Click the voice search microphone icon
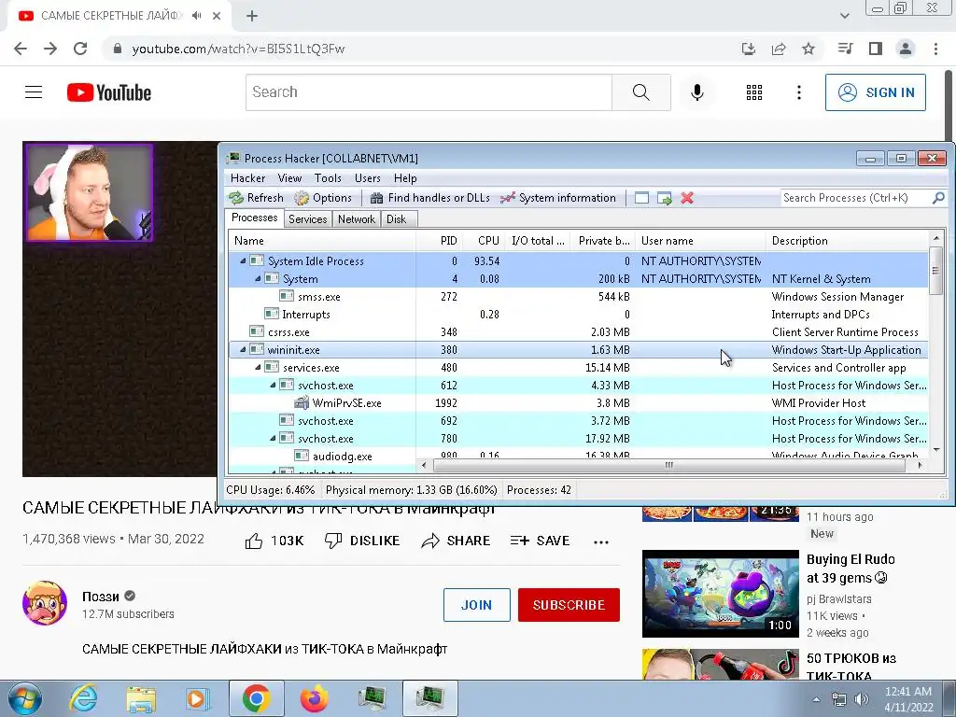Viewport: 956px width, 717px height. [696, 92]
